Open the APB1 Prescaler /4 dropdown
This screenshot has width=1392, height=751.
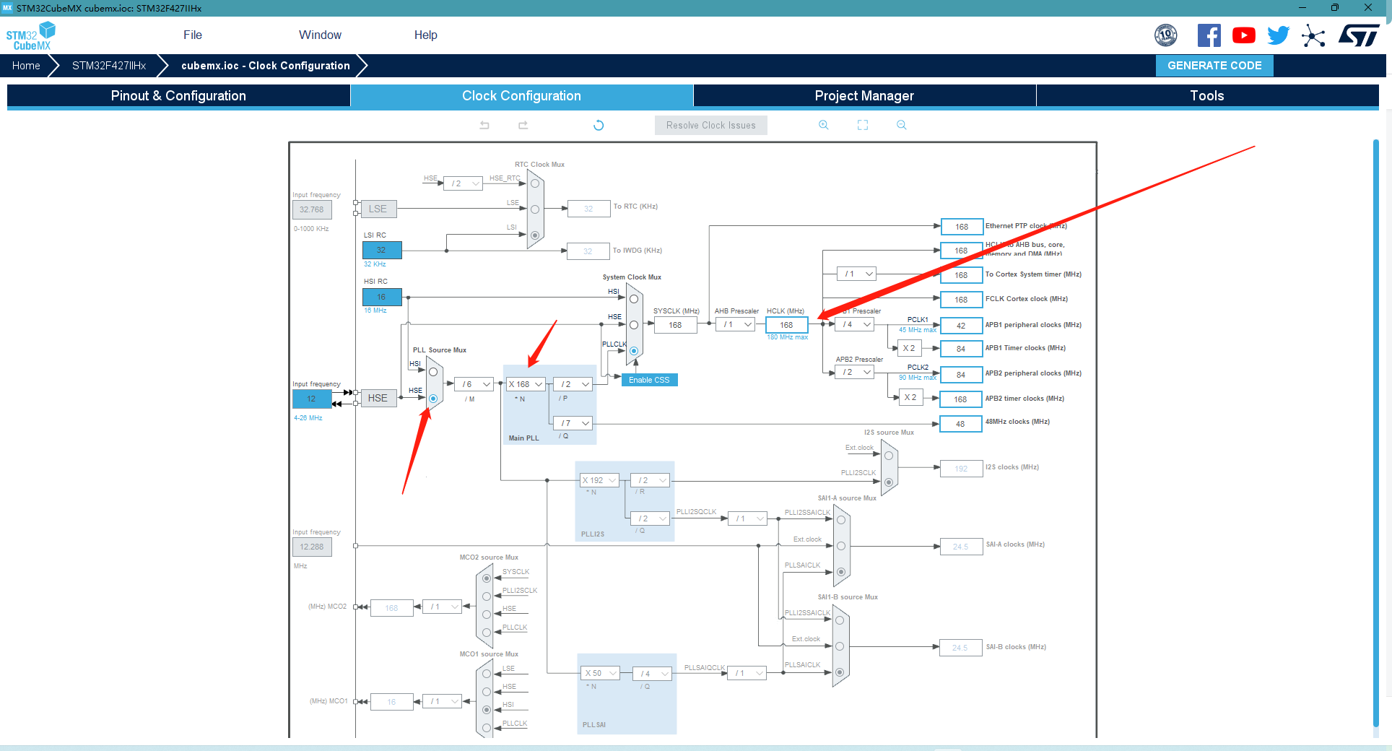pos(855,325)
